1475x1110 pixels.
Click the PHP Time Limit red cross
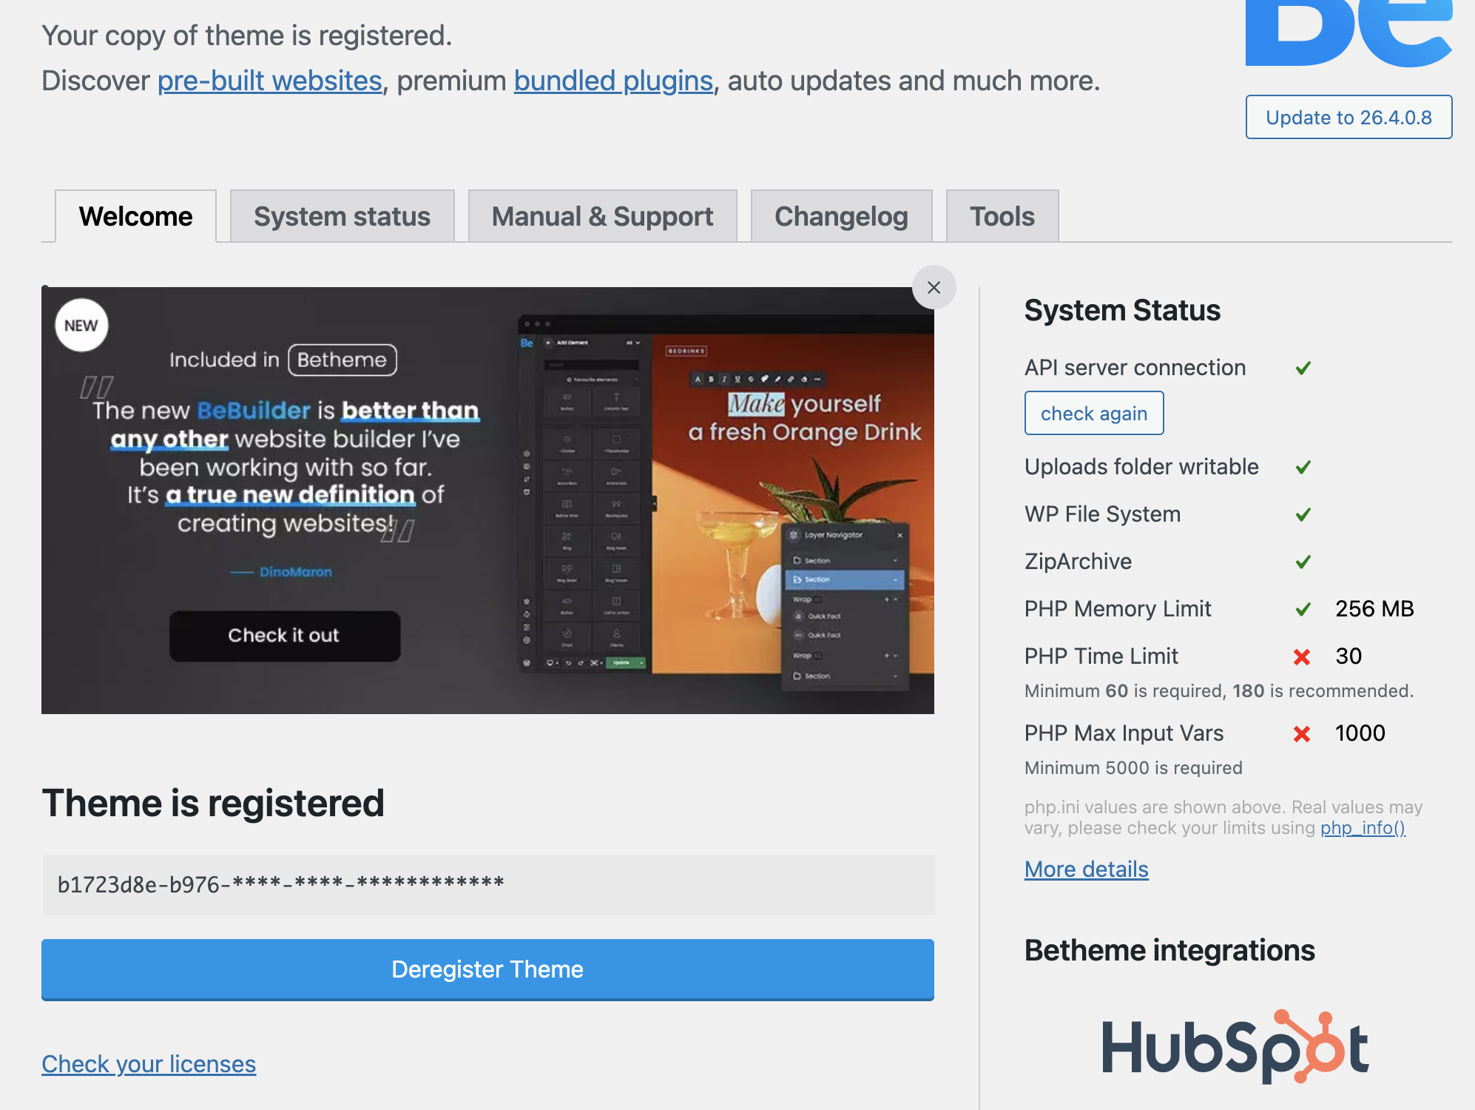(x=1302, y=656)
